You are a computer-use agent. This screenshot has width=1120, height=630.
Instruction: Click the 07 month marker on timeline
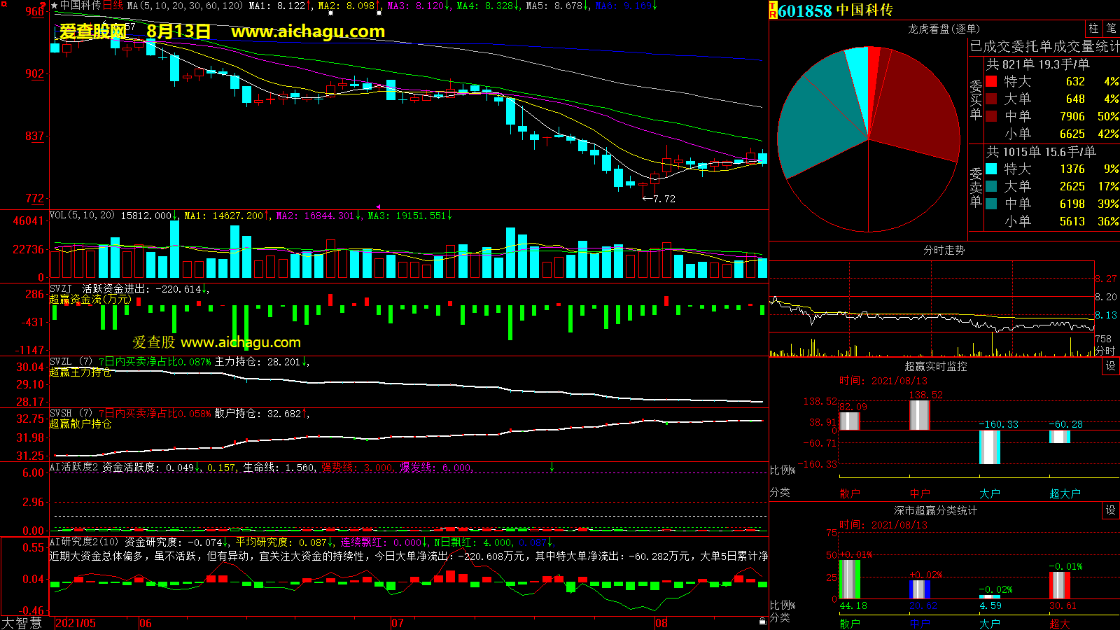[398, 623]
